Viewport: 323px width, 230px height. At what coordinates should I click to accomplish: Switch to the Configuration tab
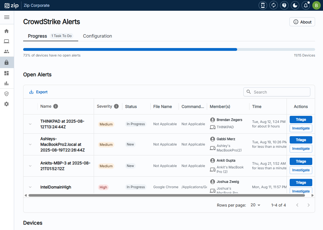click(x=97, y=36)
